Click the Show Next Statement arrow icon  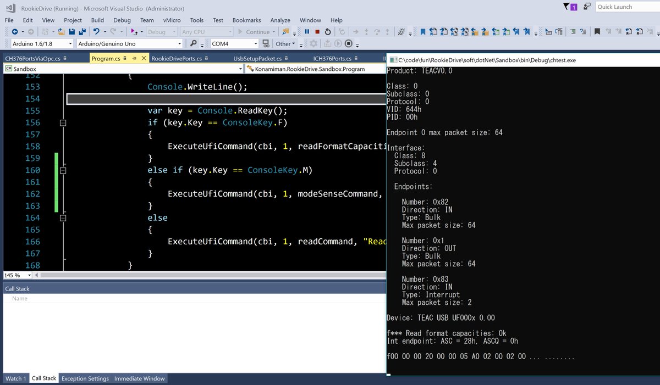pyautogui.click(x=356, y=32)
